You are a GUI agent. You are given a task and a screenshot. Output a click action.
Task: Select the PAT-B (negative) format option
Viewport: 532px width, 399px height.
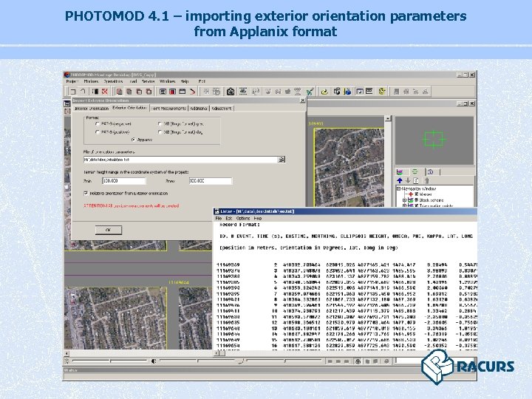(x=98, y=124)
